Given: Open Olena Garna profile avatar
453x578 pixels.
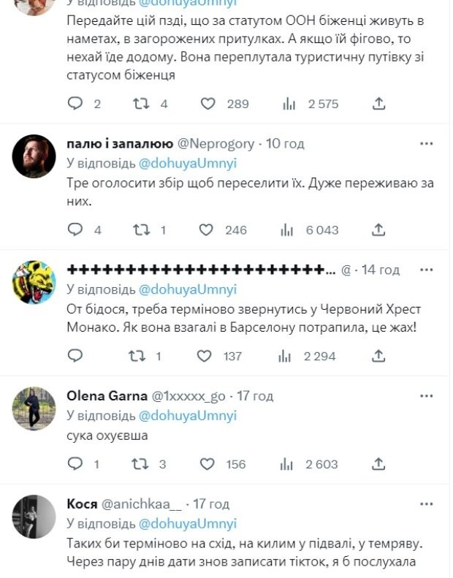Looking at the screenshot, I should pyautogui.click(x=34, y=408).
